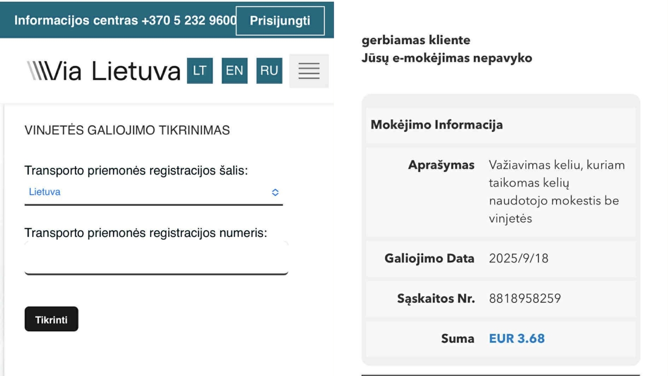Expand the registration country dropdown arrows

(x=275, y=192)
